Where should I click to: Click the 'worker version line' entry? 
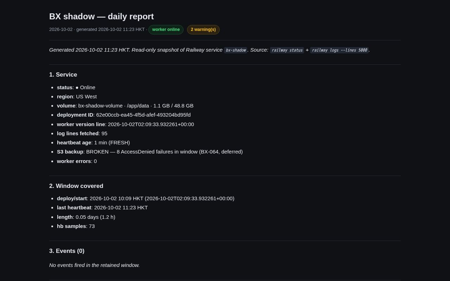[x=126, y=124]
